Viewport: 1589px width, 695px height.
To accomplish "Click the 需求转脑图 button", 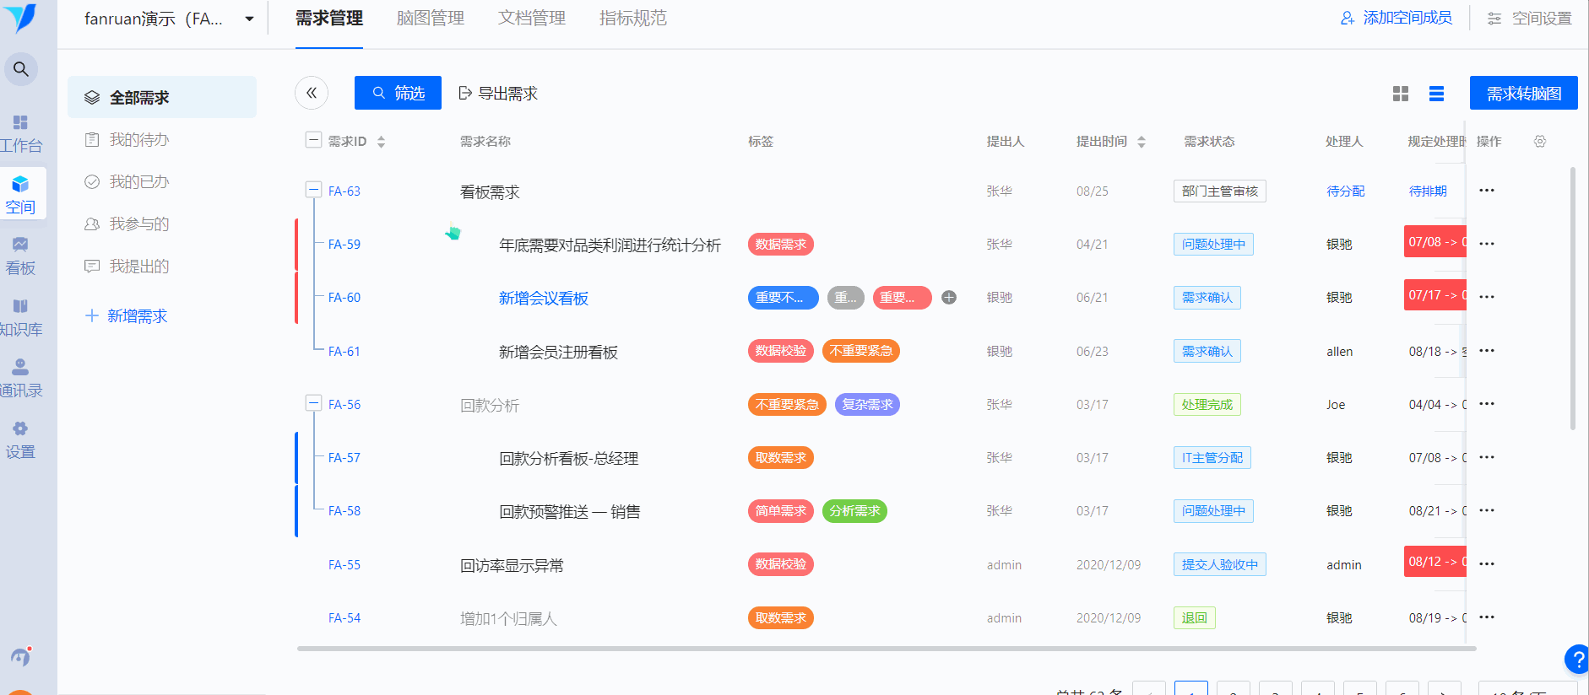I will pyautogui.click(x=1524, y=93).
